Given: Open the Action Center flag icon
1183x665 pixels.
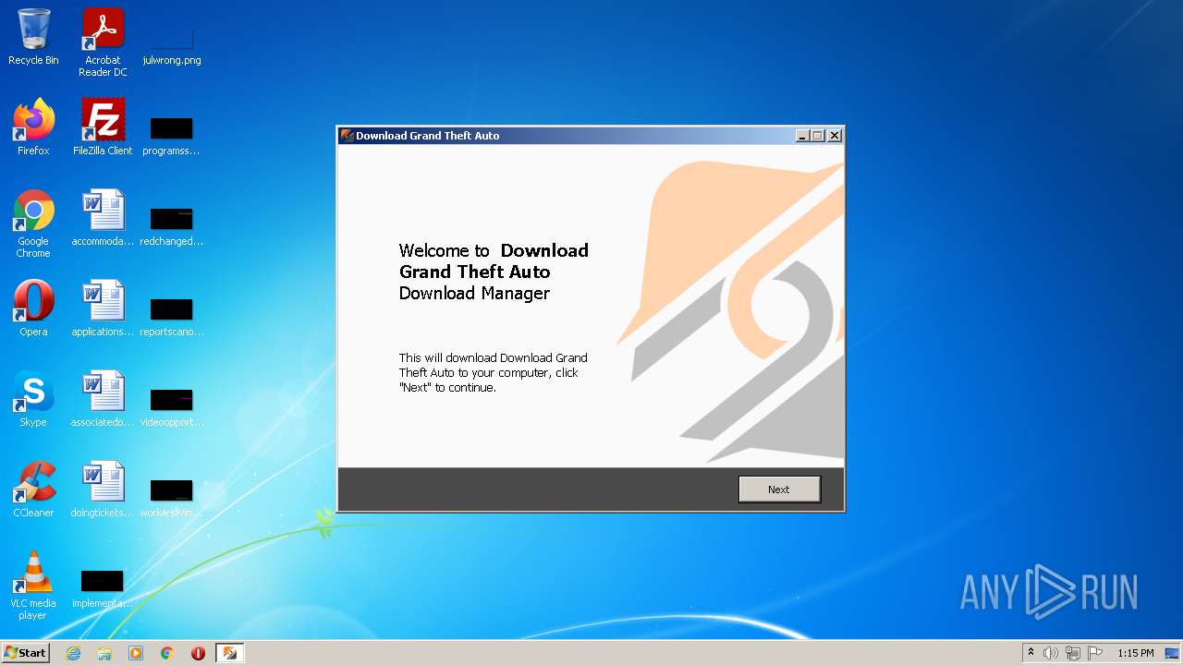Looking at the screenshot, I should [1095, 653].
